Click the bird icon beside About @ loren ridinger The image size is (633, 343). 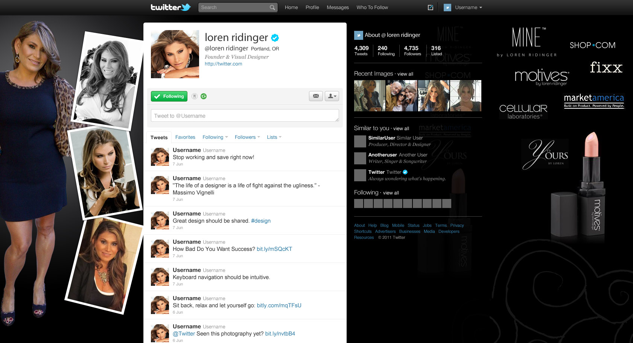[x=358, y=35]
